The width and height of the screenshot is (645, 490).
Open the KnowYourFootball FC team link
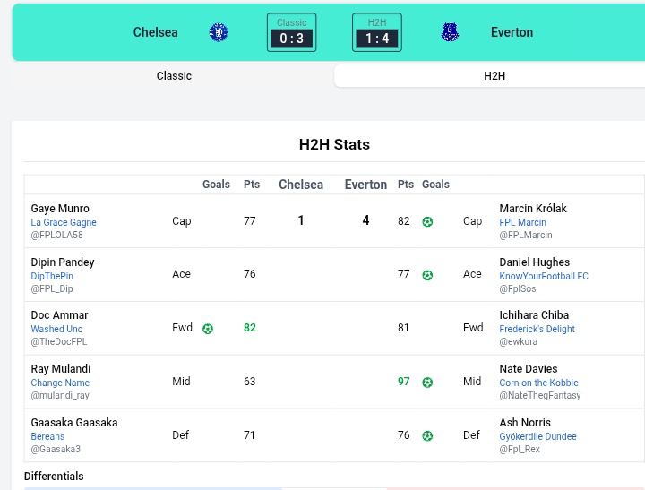tap(544, 276)
